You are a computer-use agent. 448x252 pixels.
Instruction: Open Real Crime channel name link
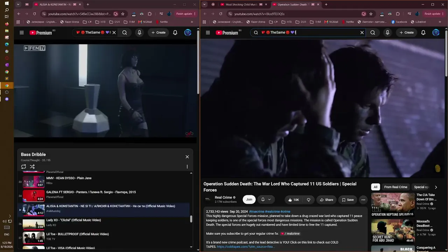223,197
